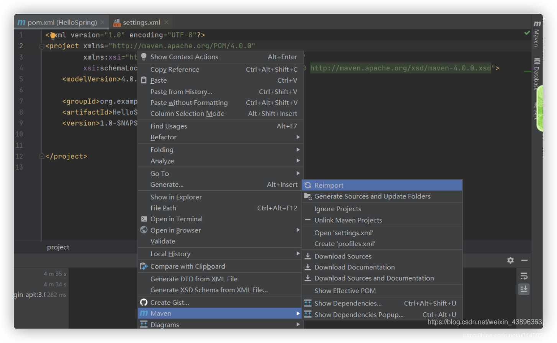Choose Copy Reference from the menu

[x=221, y=69]
